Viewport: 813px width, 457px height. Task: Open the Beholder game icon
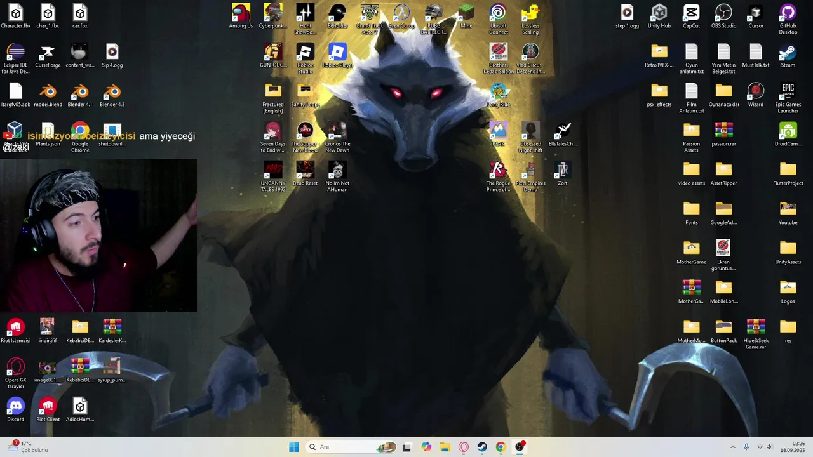click(337, 17)
